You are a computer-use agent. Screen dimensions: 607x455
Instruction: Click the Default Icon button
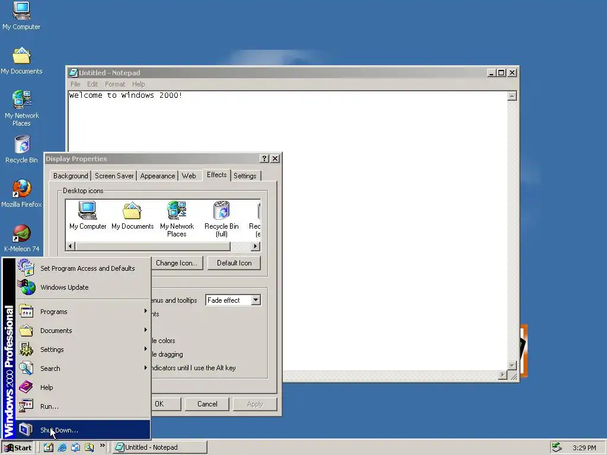[234, 262]
